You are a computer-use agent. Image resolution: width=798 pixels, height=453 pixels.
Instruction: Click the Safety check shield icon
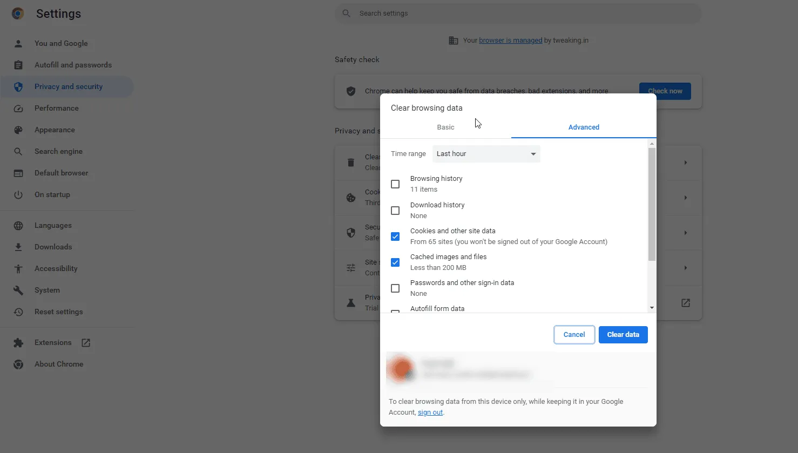click(x=351, y=91)
